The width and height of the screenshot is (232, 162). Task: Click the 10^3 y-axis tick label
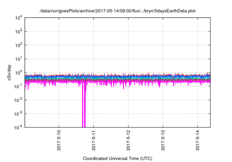19,31
